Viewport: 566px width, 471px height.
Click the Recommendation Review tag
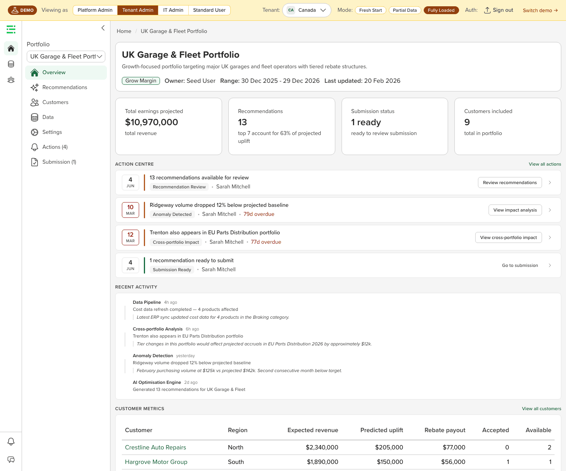179,187
